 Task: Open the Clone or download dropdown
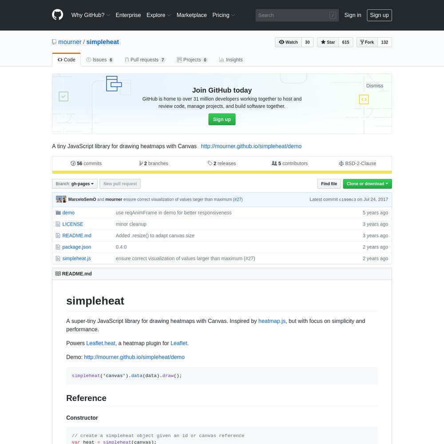pos(367,184)
